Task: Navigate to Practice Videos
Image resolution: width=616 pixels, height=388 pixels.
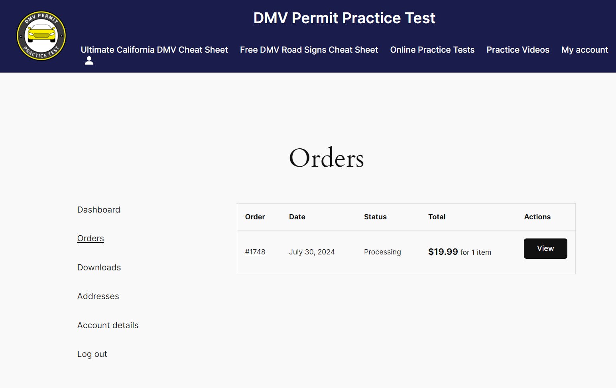Action: (518, 50)
